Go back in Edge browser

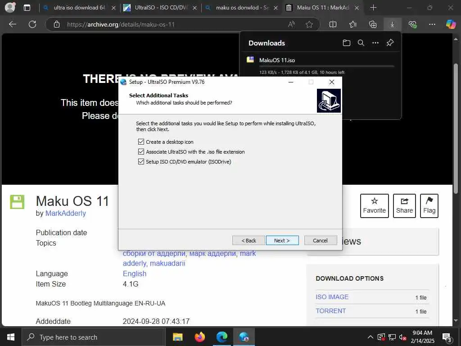(12, 24)
